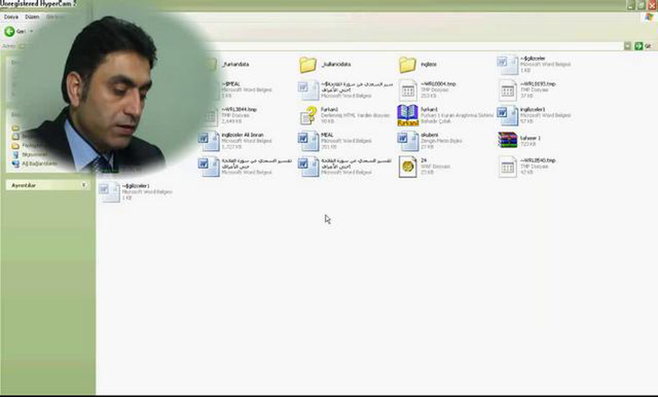Select the _furkandata folder name
The height and width of the screenshot is (397, 658).
coord(236,64)
